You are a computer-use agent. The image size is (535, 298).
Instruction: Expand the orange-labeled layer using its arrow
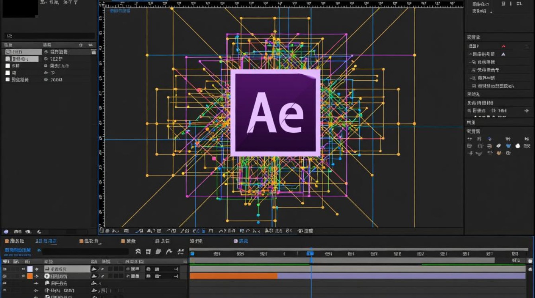37,276
